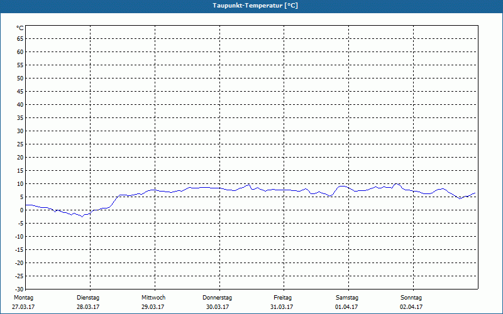The width and height of the screenshot is (503, 314).
Task: Click the Donnerstag day label
Action: tap(217, 298)
